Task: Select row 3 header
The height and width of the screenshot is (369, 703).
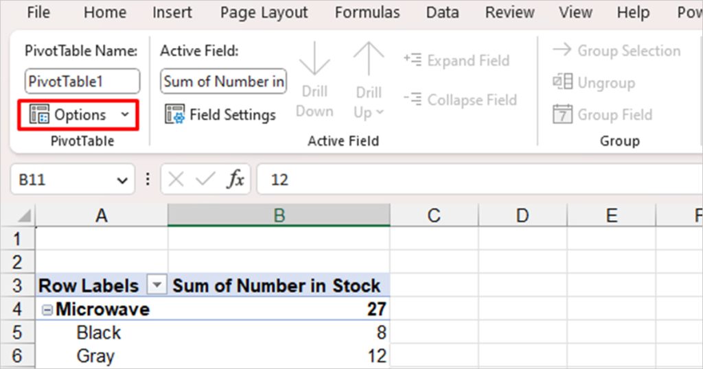Action: (x=17, y=285)
